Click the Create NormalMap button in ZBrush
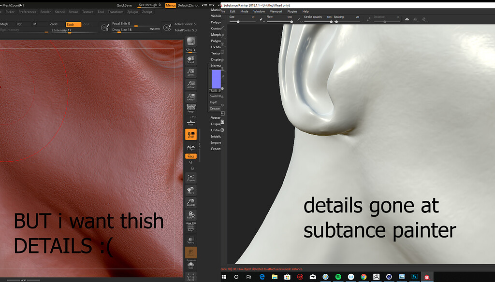The width and height of the screenshot is (495, 282). tap(215, 109)
